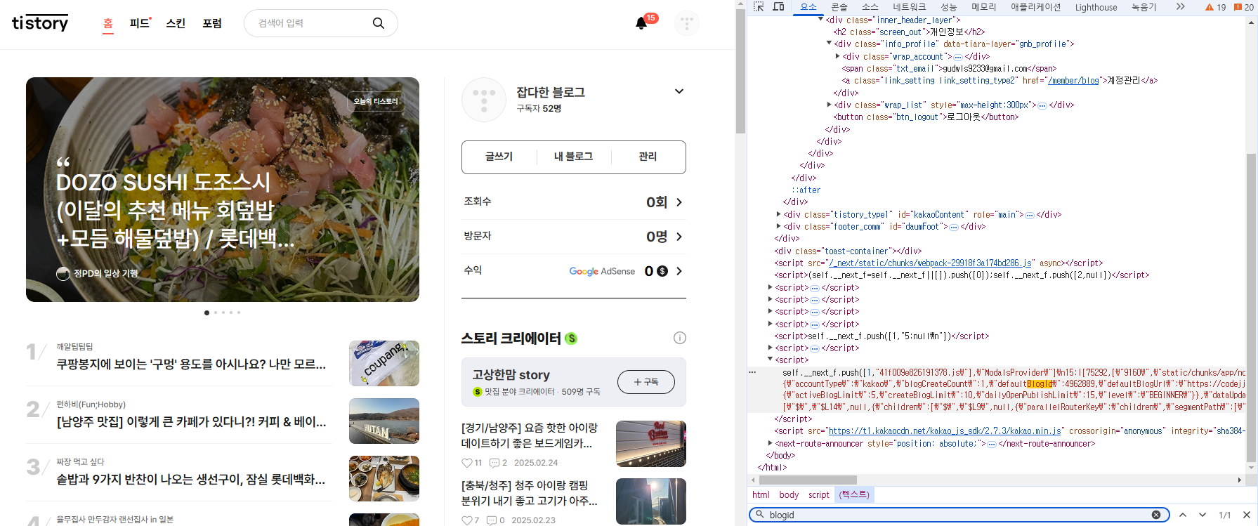Select the body breadcrumb in DevTools
This screenshot has width=1258, height=526.
click(789, 494)
